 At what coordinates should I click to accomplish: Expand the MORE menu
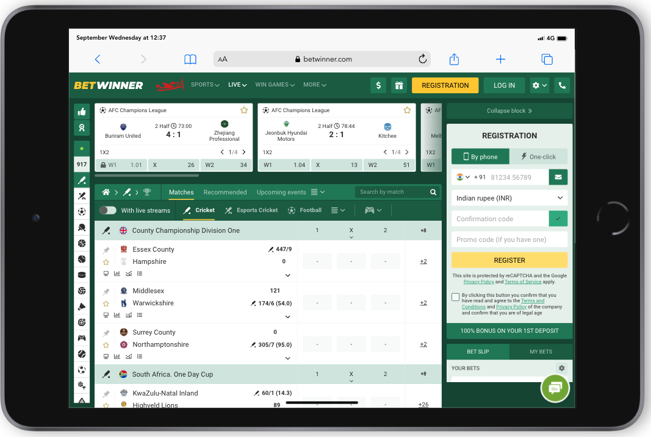point(315,85)
